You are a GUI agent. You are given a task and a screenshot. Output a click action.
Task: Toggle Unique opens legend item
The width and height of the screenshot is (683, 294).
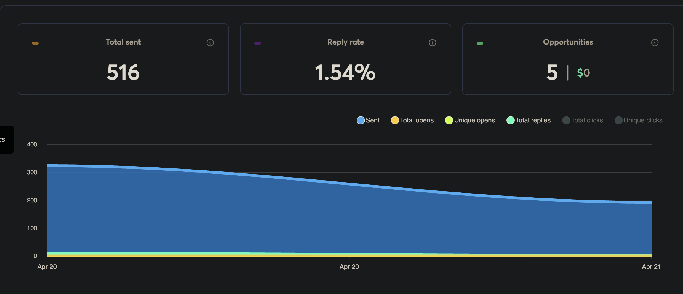click(x=470, y=120)
